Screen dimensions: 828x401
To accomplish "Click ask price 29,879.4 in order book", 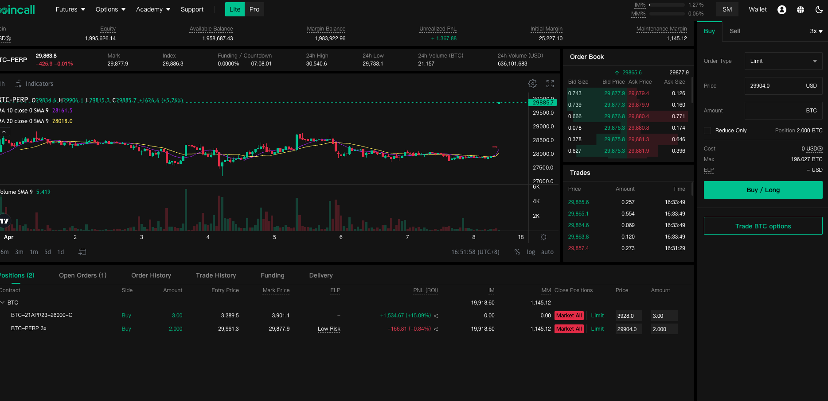I will coord(639,93).
